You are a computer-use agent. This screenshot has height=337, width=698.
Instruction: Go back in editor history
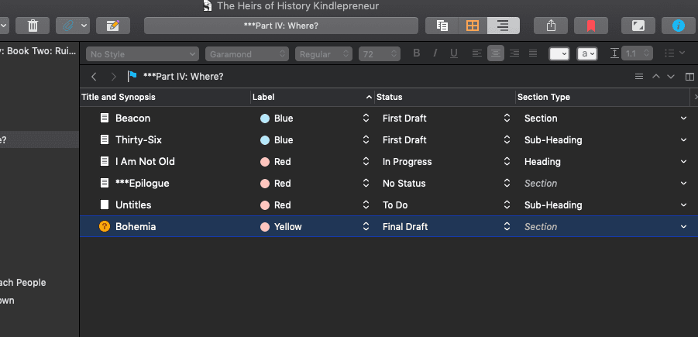pos(94,77)
